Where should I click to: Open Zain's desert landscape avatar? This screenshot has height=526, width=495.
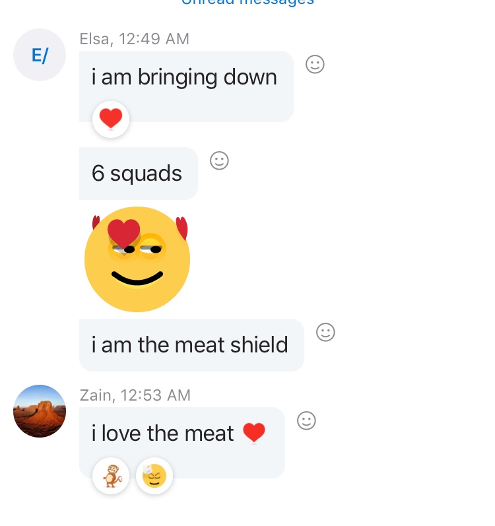(40, 411)
